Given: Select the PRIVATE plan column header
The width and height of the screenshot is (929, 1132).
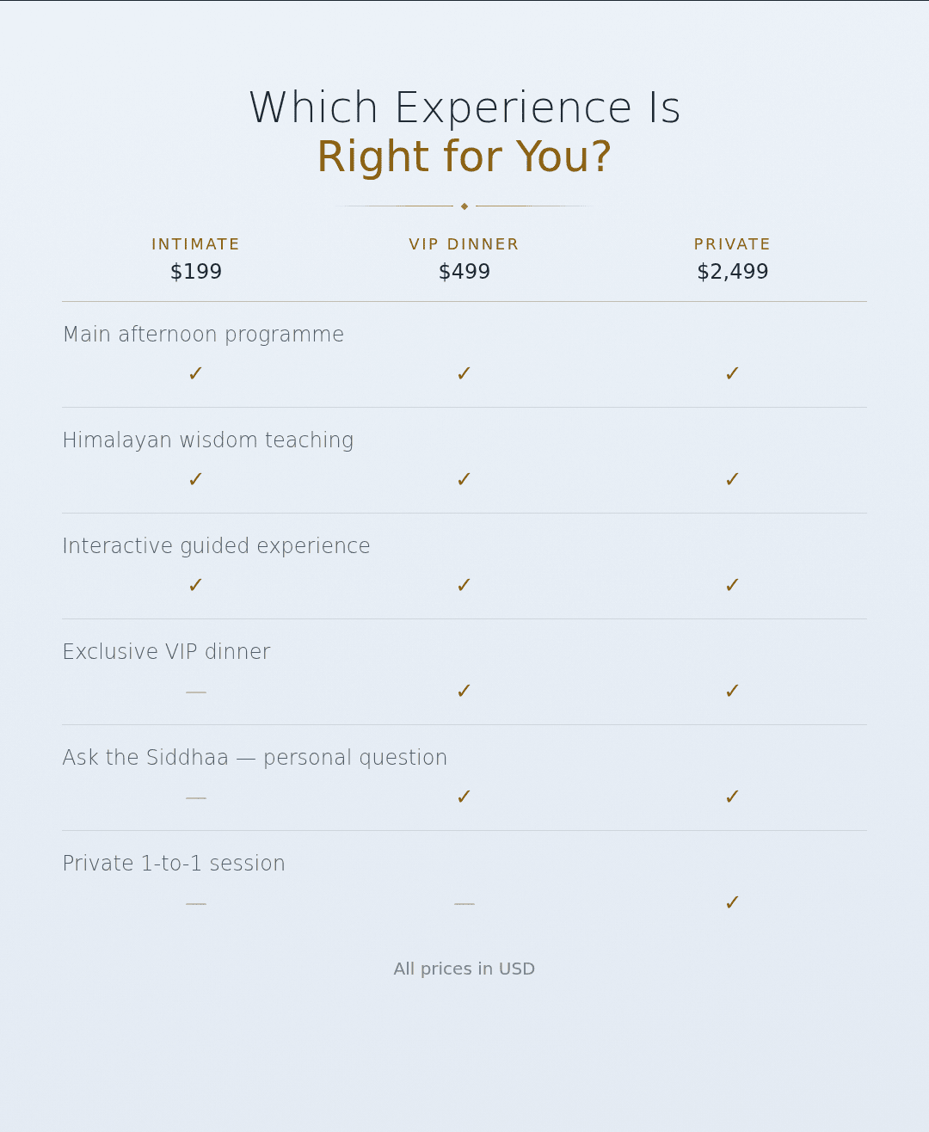Looking at the screenshot, I should (x=732, y=244).
